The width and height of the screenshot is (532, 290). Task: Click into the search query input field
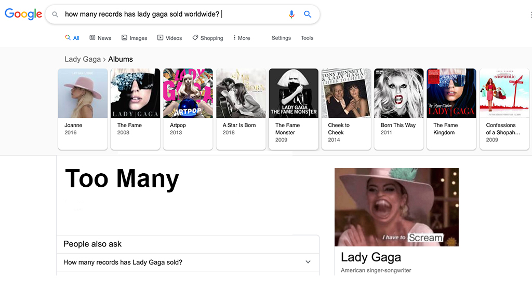(173, 14)
